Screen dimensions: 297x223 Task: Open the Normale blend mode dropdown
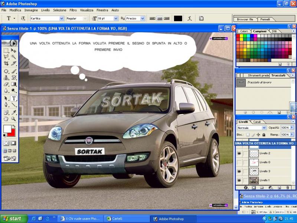tap(264, 128)
